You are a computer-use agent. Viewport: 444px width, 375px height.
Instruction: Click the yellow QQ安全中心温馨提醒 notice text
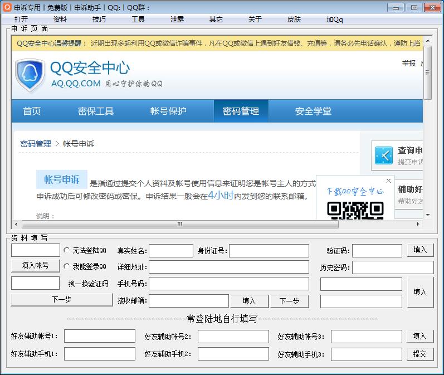[x=218, y=43]
